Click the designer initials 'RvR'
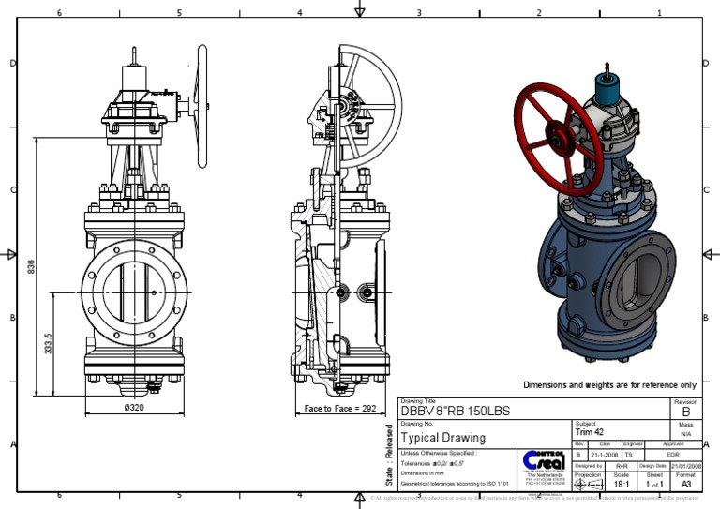 (622, 466)
